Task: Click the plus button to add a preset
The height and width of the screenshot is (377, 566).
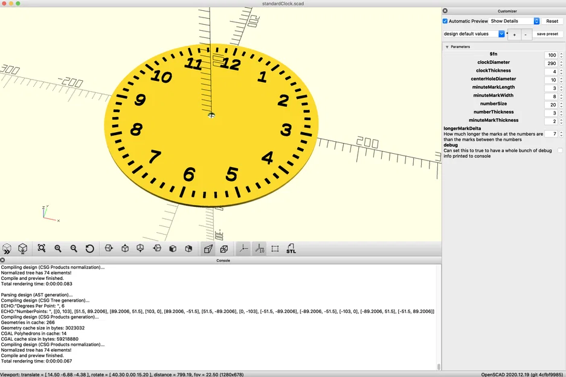Action: pos(515,34)
